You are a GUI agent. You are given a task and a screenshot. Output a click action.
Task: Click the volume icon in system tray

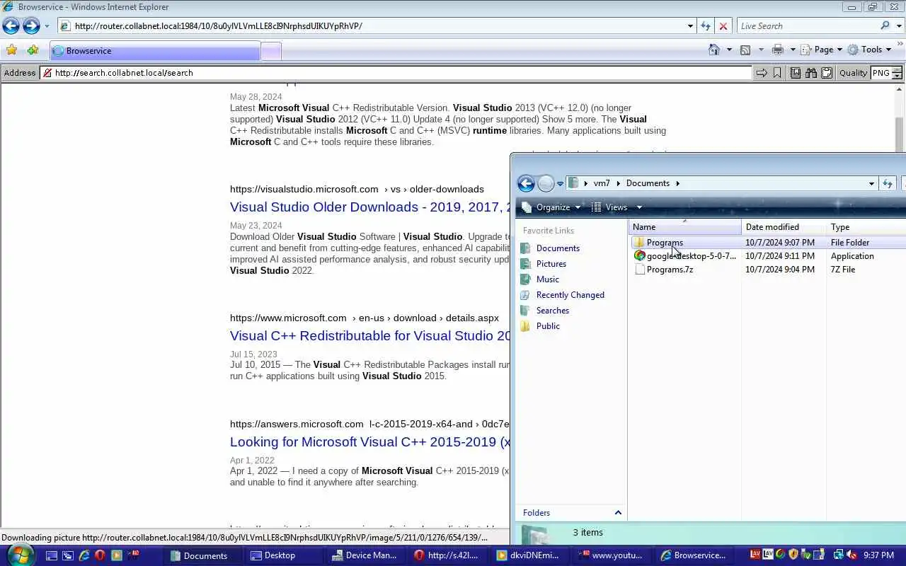[852, 555]
